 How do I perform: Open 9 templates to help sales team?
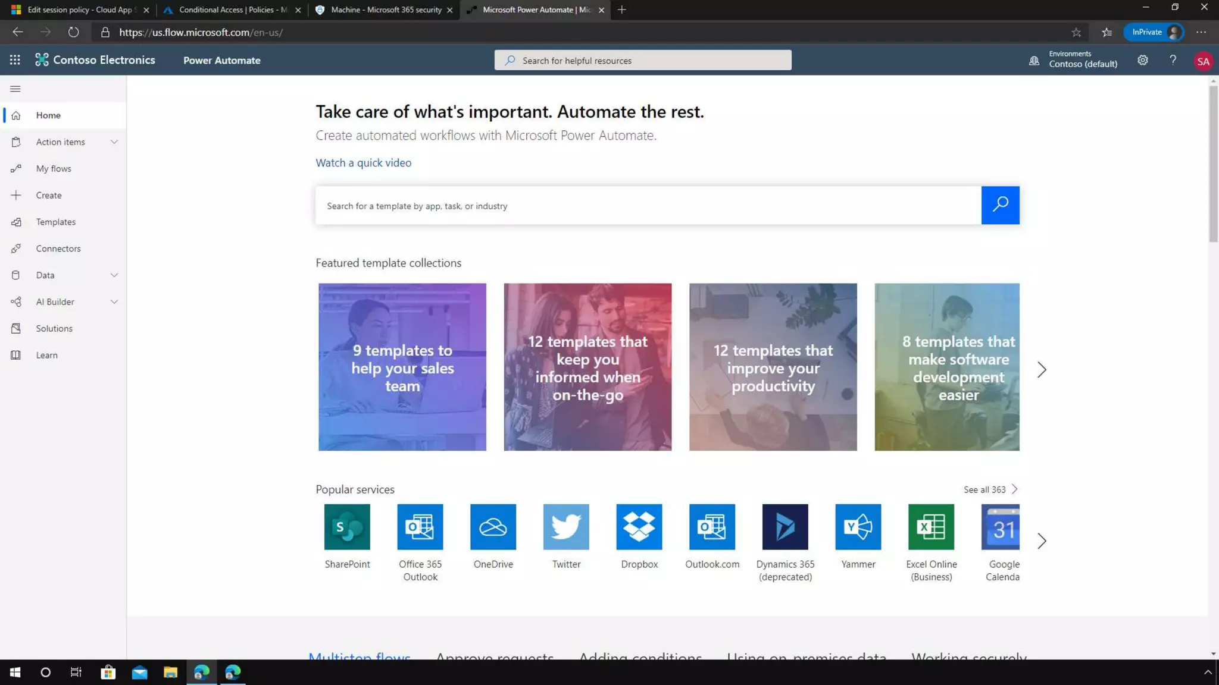coord(402,366)
